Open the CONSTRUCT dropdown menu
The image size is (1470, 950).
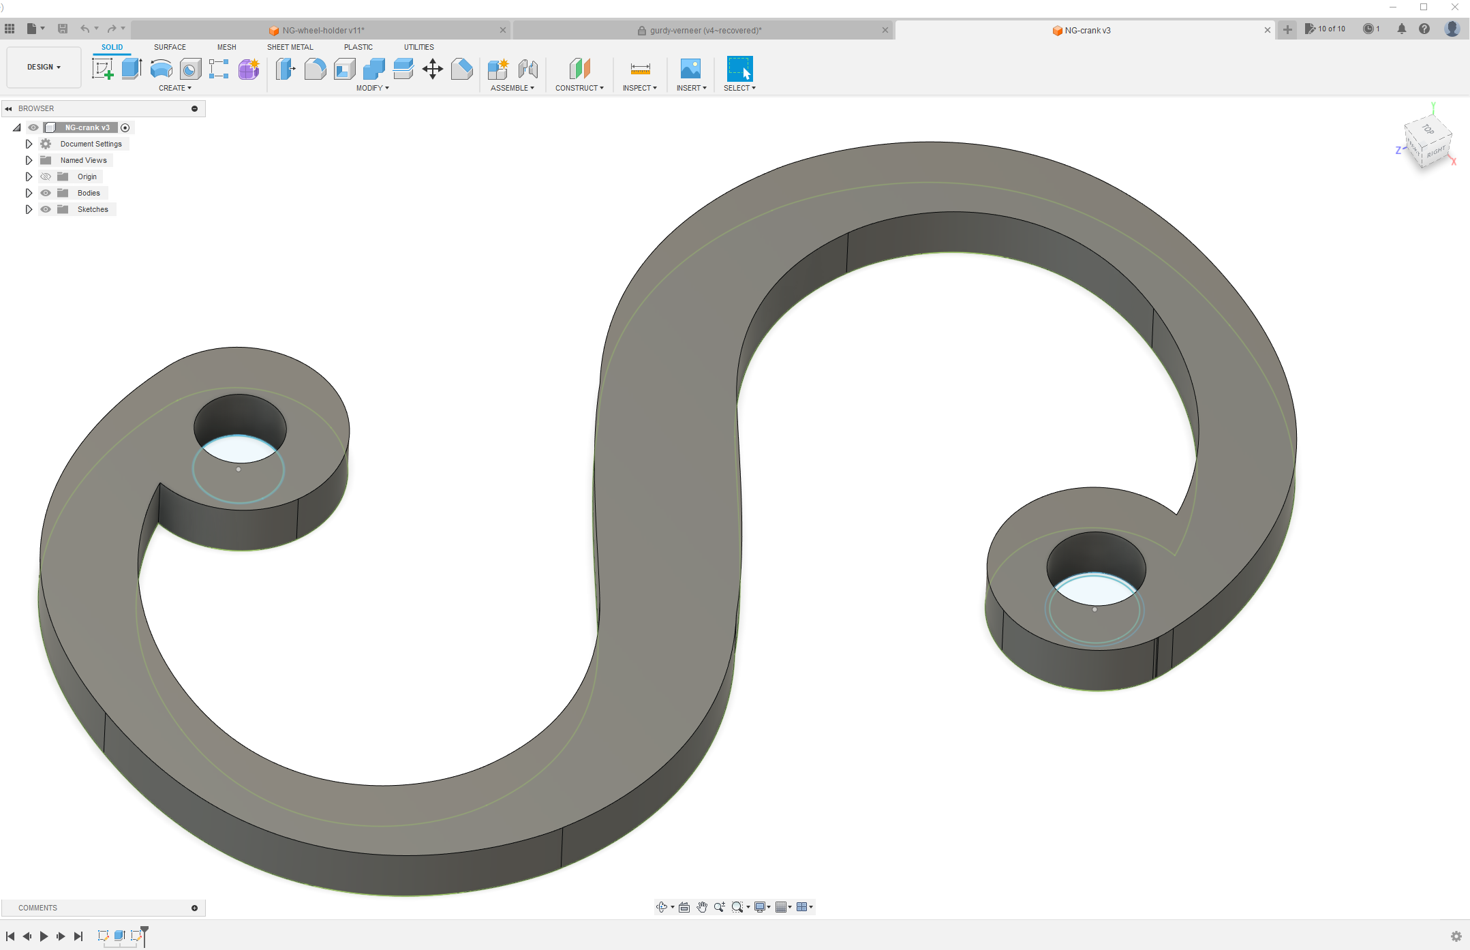(x=579, y=88)
